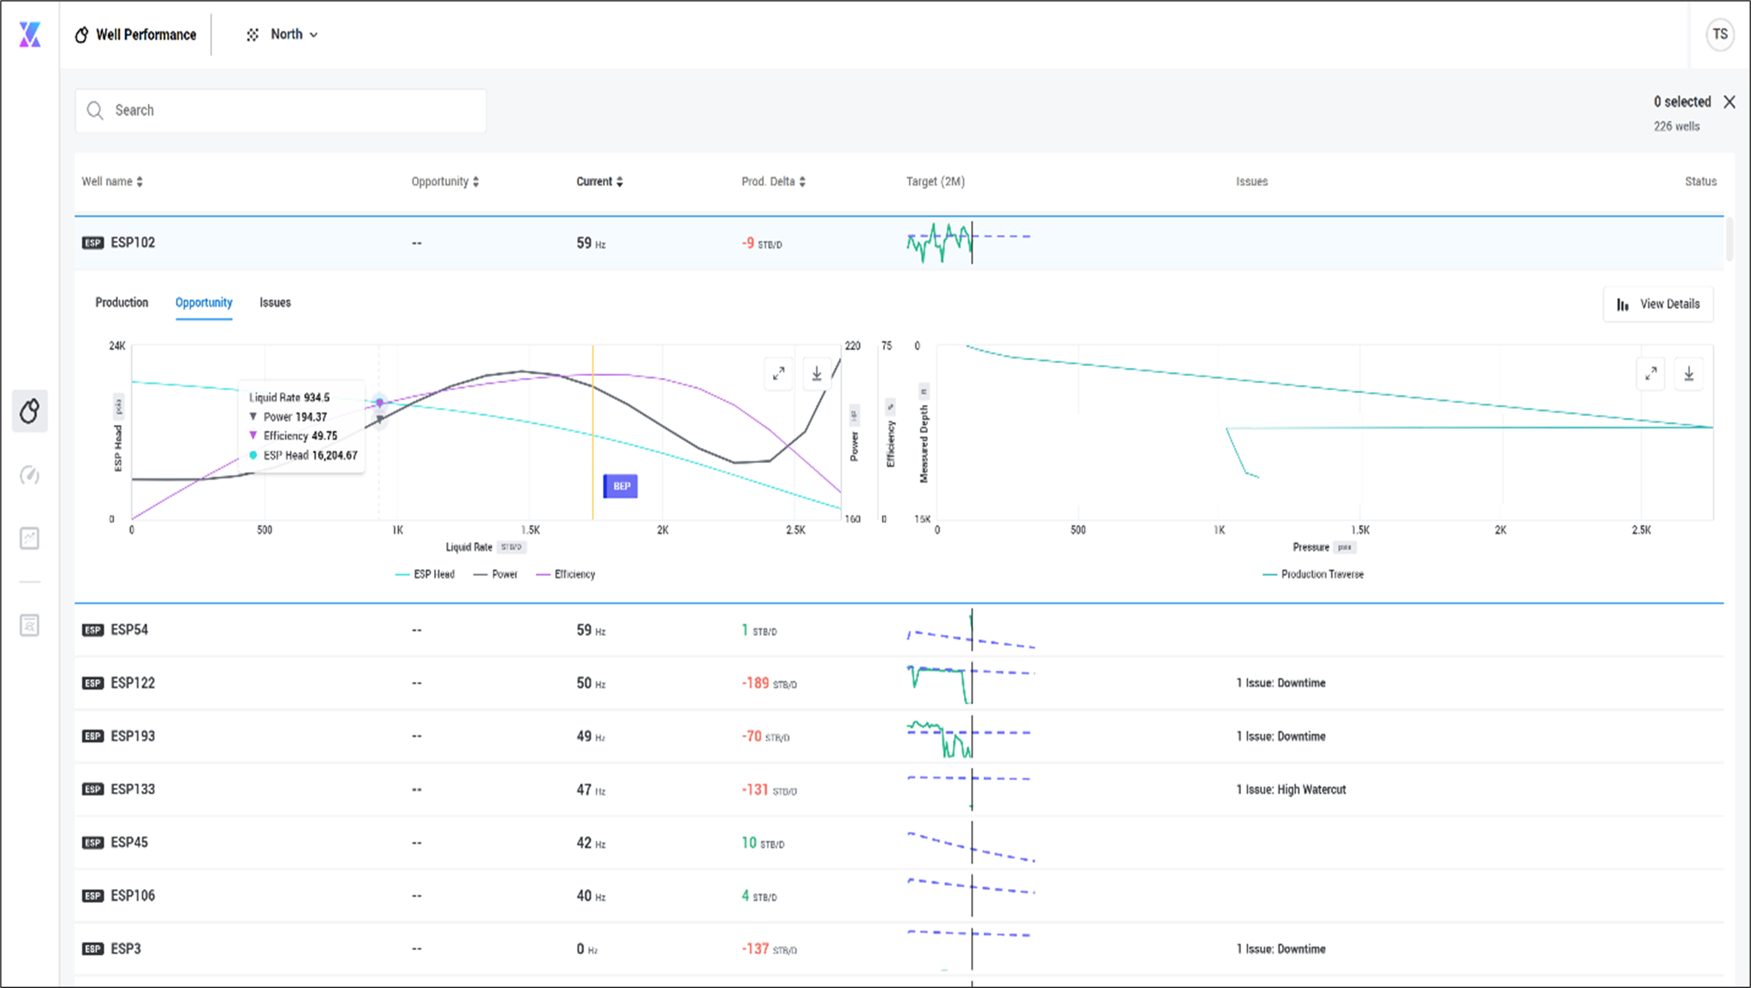Download the pump curve chart
Screen dimensions: 1751x988
(816, 373)
